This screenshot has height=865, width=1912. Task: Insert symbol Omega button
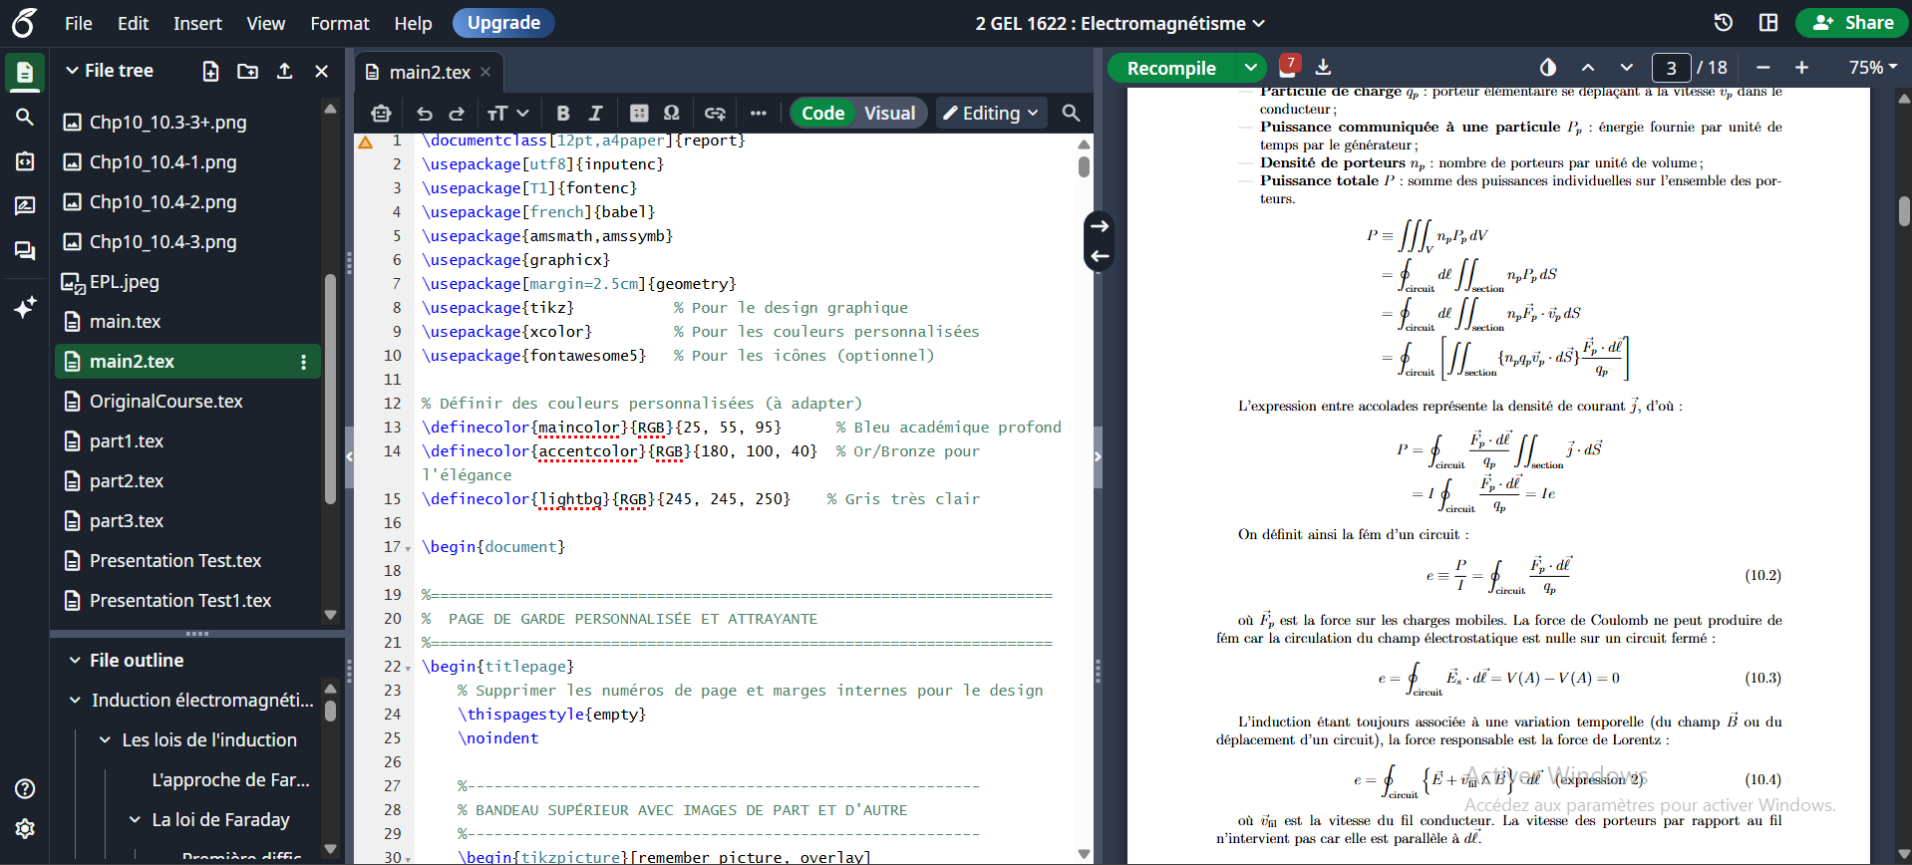pyautogui.click(x=672, y=113)
